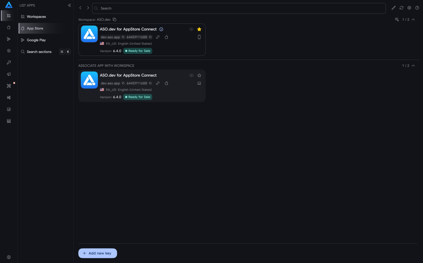Click the app icon thumbnail in the workspace ASO.dev card

pyautogui.click(x=89, y=34)
